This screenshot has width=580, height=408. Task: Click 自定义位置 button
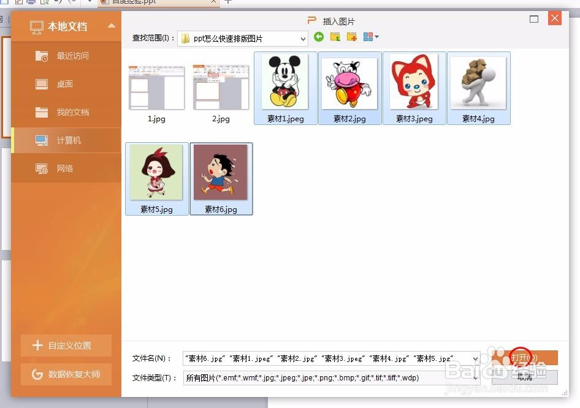coord(66,346)
